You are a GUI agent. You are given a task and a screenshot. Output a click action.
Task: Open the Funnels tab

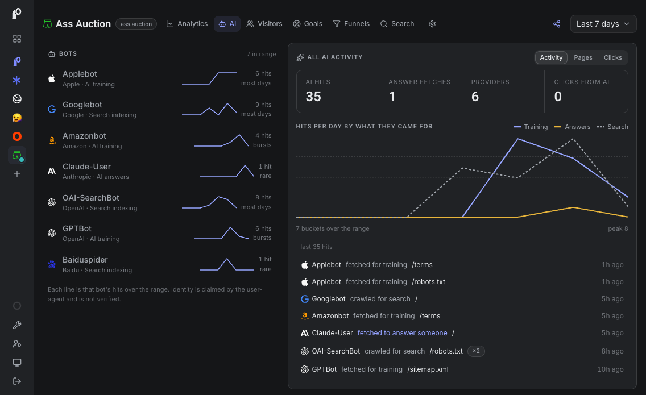351,24
